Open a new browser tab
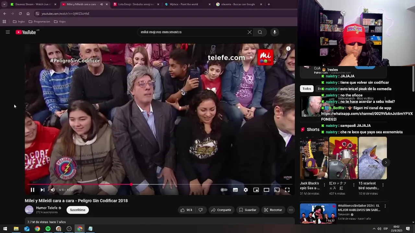Screen dimensions: 415x233 (269, 4)
